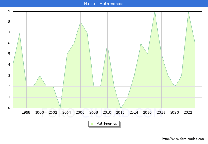Screen dimensions: 208x144
Task: Click the x-axis label 2008
Action: pyautogui.click(x=93, y=112)
